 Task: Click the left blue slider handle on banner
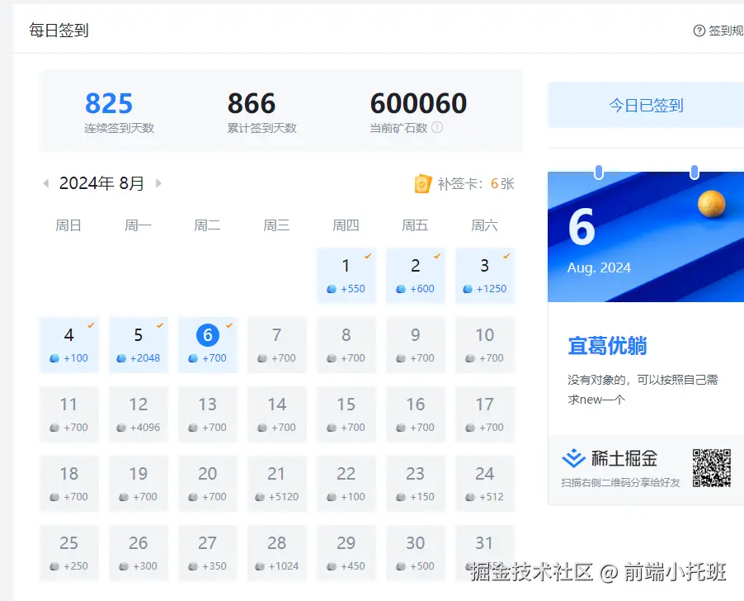coord(597,172)
